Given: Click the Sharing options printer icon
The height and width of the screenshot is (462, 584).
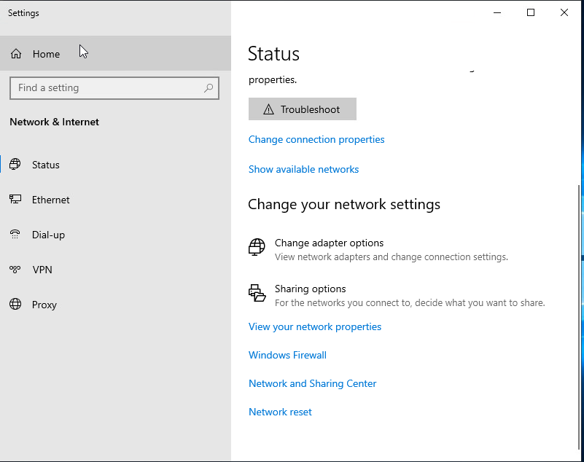Looking at the screenshot, I should coord(257,293).
